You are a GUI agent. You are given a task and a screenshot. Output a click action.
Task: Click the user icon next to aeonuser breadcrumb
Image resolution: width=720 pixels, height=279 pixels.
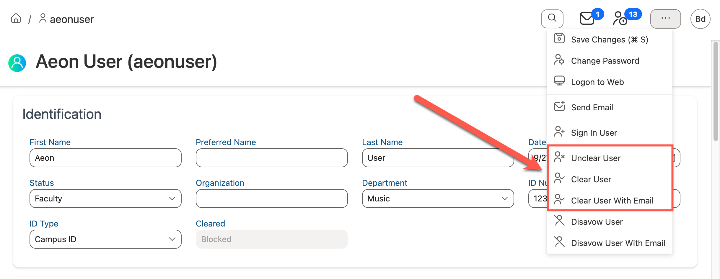[x=43, y=18]
